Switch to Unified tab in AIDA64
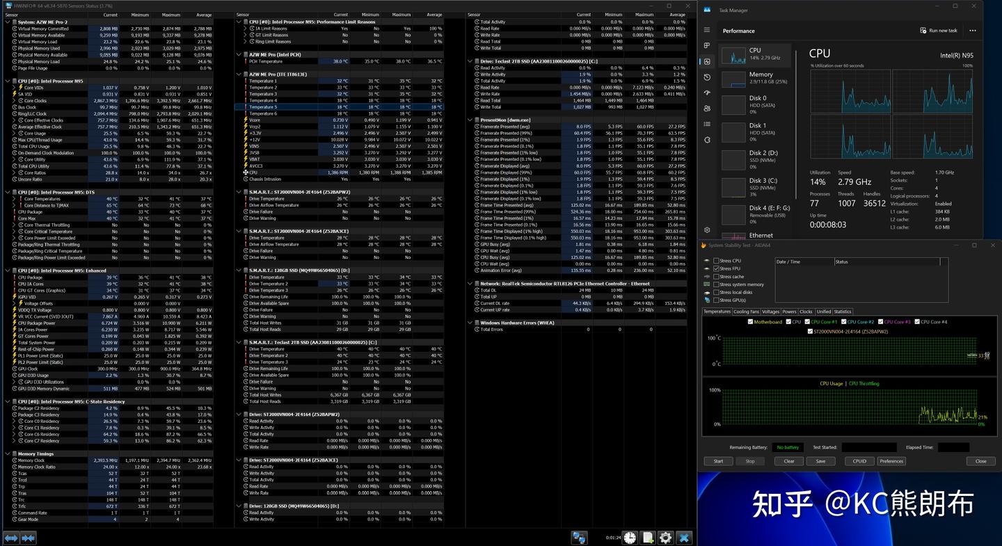The width and height of the screenshot is (1002, 546). 824,312
